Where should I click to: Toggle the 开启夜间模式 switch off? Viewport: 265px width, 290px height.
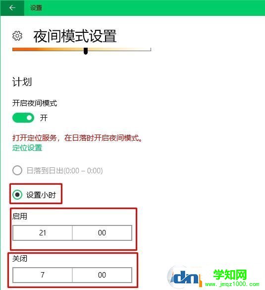pyautogui.click(x=23, y=118)
